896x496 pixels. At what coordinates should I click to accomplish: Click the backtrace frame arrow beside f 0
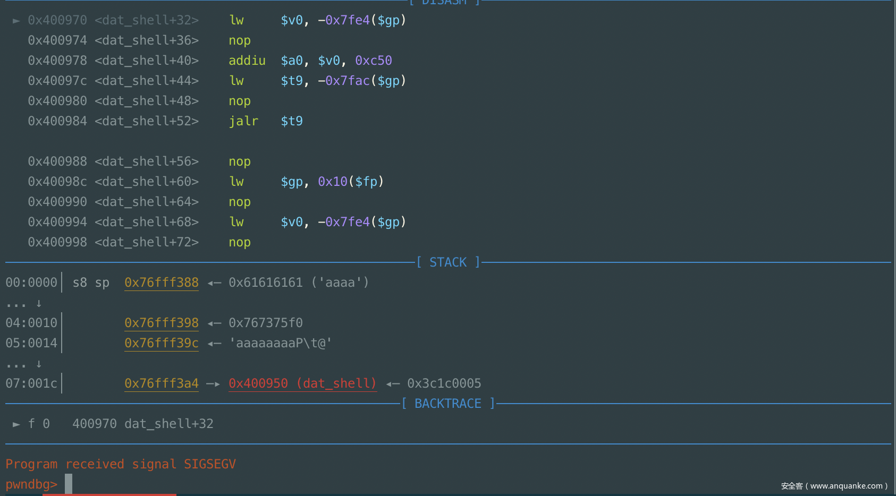(x=16, y=424)
